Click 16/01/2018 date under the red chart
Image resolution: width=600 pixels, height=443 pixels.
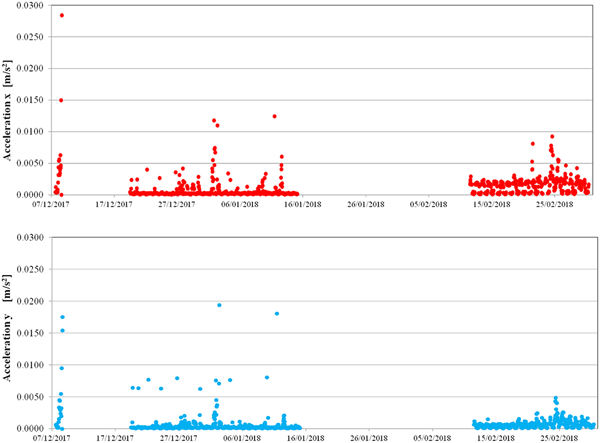tap(303, 204)
